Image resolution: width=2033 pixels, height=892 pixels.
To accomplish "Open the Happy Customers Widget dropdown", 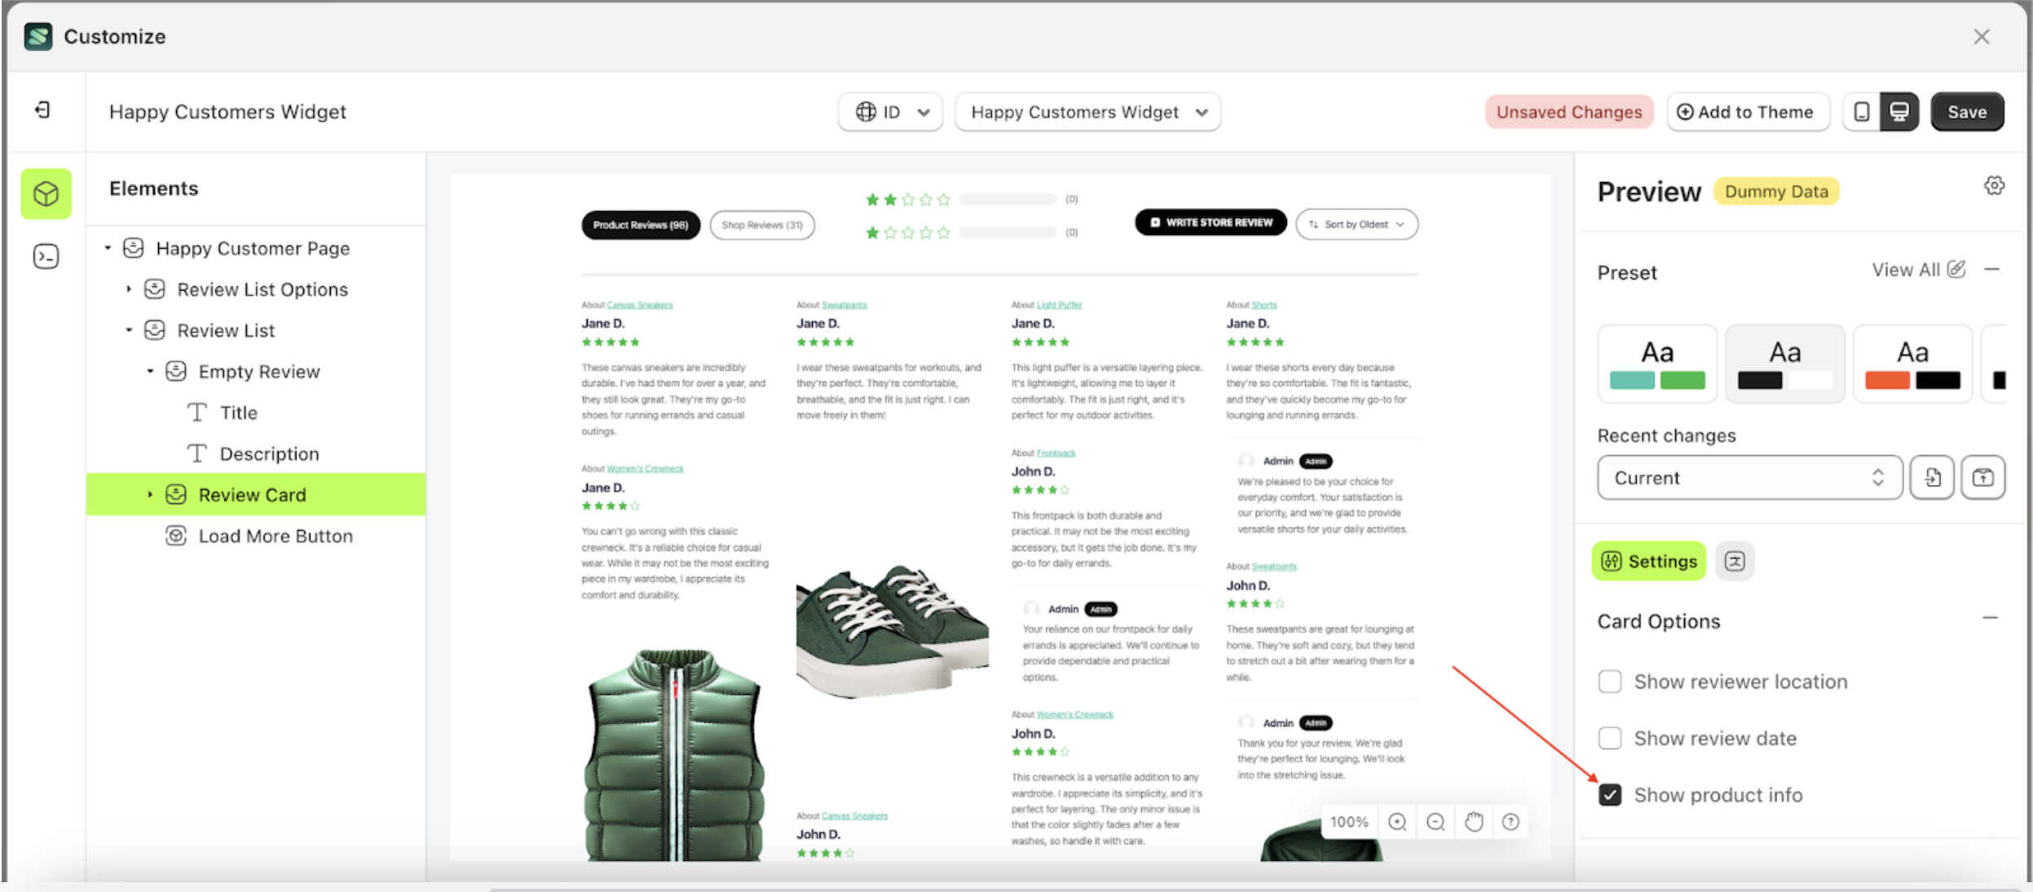I will pos(1087,112).
